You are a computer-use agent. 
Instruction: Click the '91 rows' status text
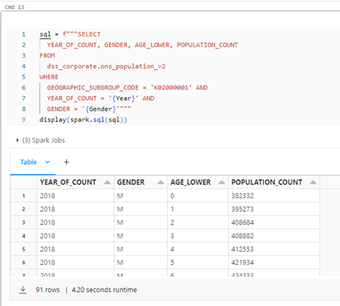[x=48, y=289]
